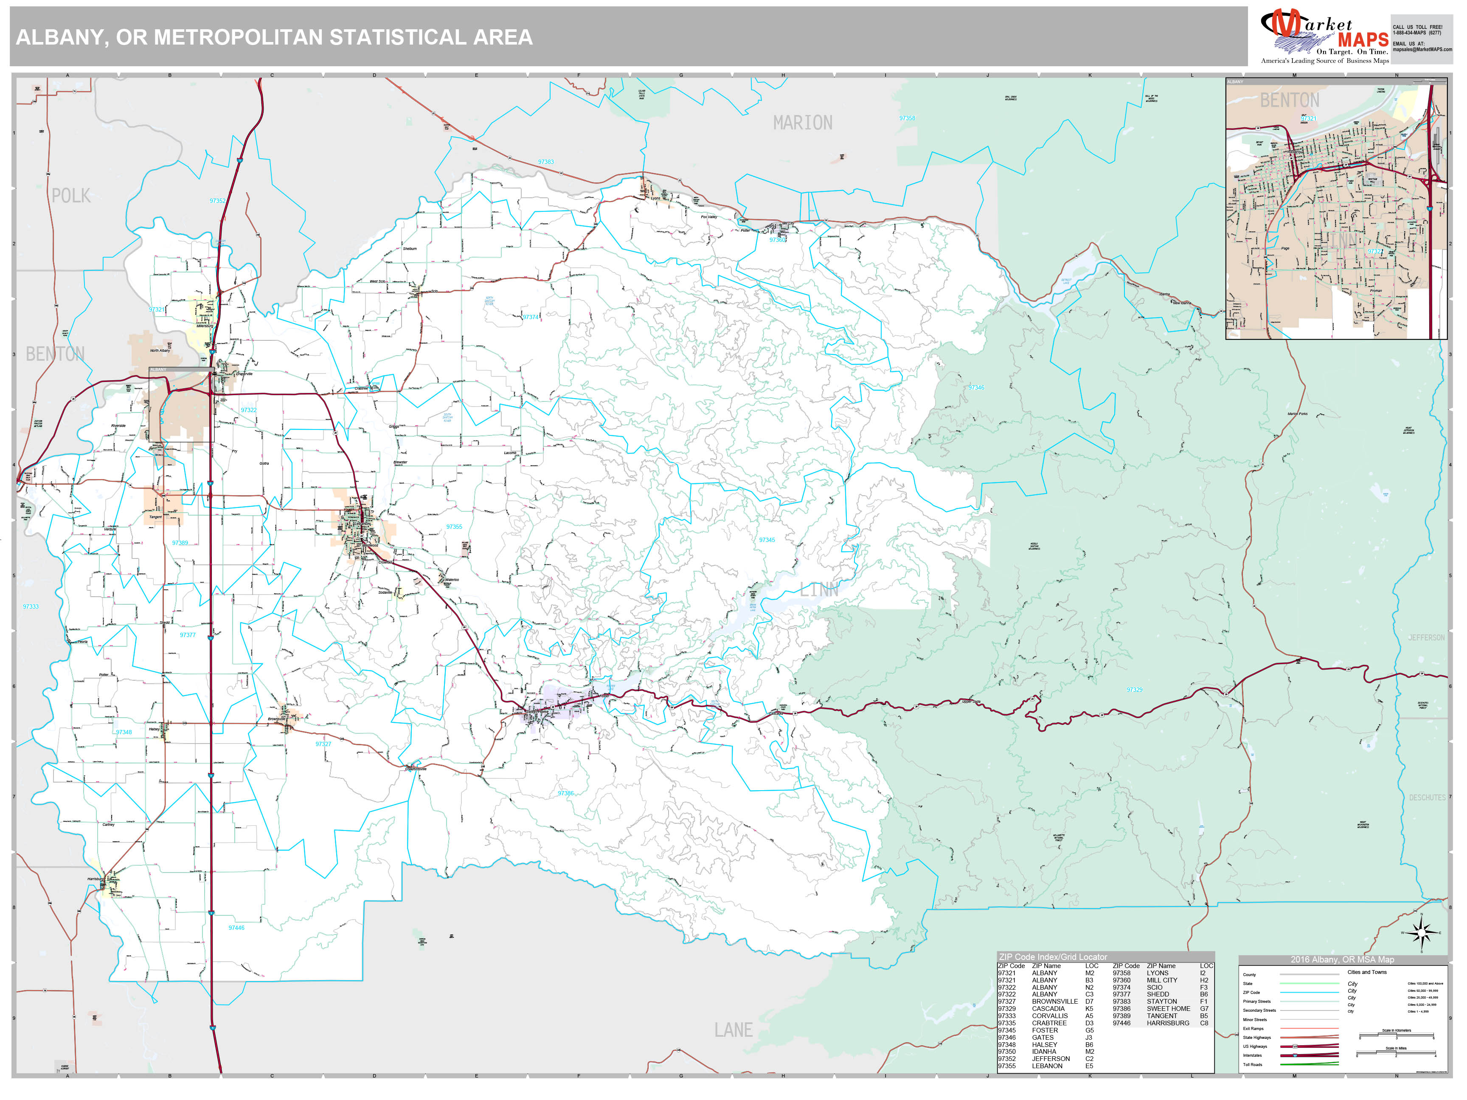1467x1100 pixels.
Task: Click ZIP code label 97333 on the map
Action: [31, 606]
